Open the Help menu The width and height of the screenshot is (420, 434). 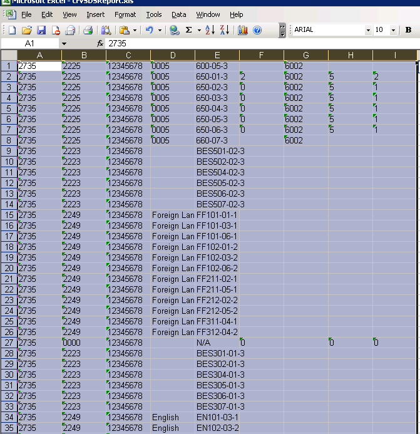pyautogui.click(x=237, y=14)
